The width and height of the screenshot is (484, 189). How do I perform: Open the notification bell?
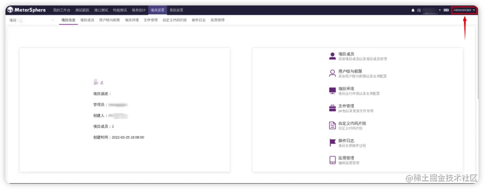pos(413,10)
